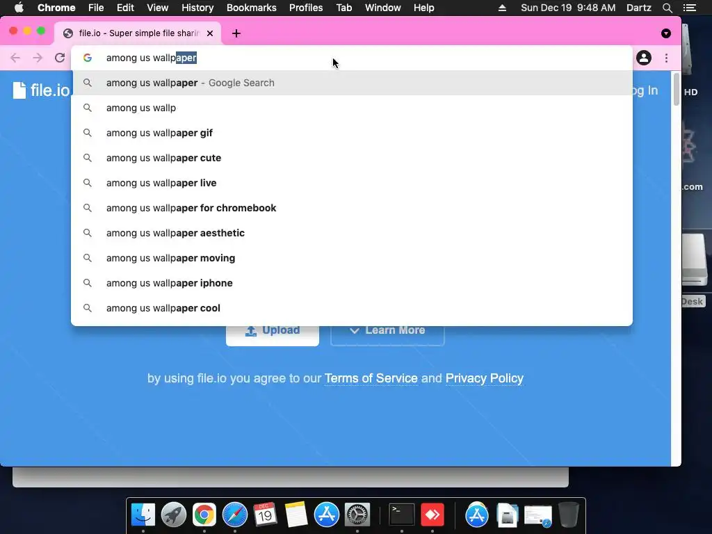Click the address bar with among us wallpaper text
This screenshot has width=712, height=534.
click(x=351, y=58)
